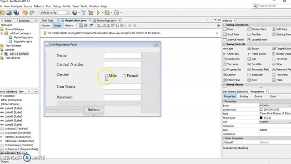Viewport: 291px width, 164px height.
Task: Open the default config dropdown
Action: [x=68, y=13]
